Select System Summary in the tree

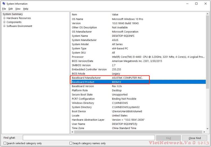tap(13, 14)
